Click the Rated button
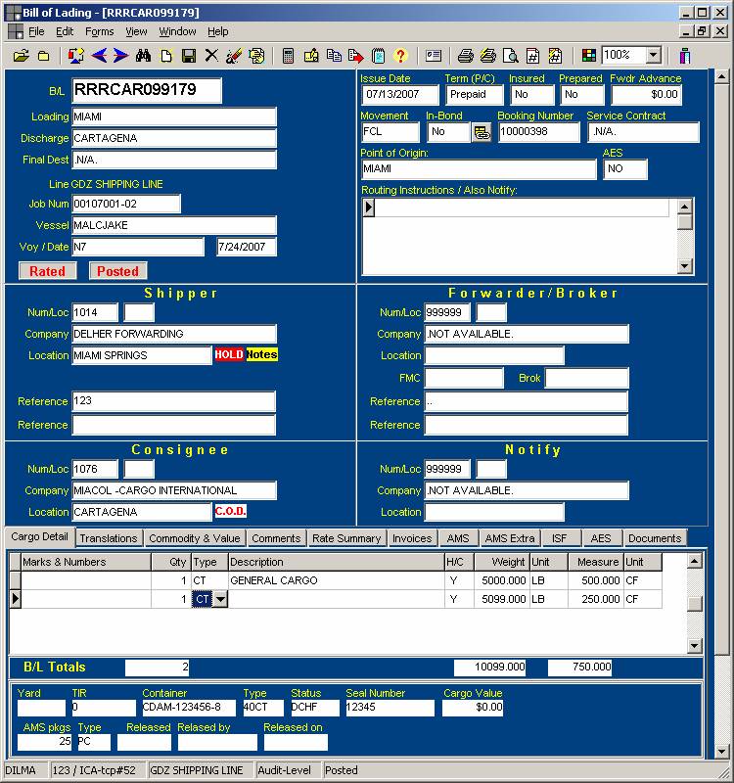The image size is (734, 783). click(x=47, y=271)
